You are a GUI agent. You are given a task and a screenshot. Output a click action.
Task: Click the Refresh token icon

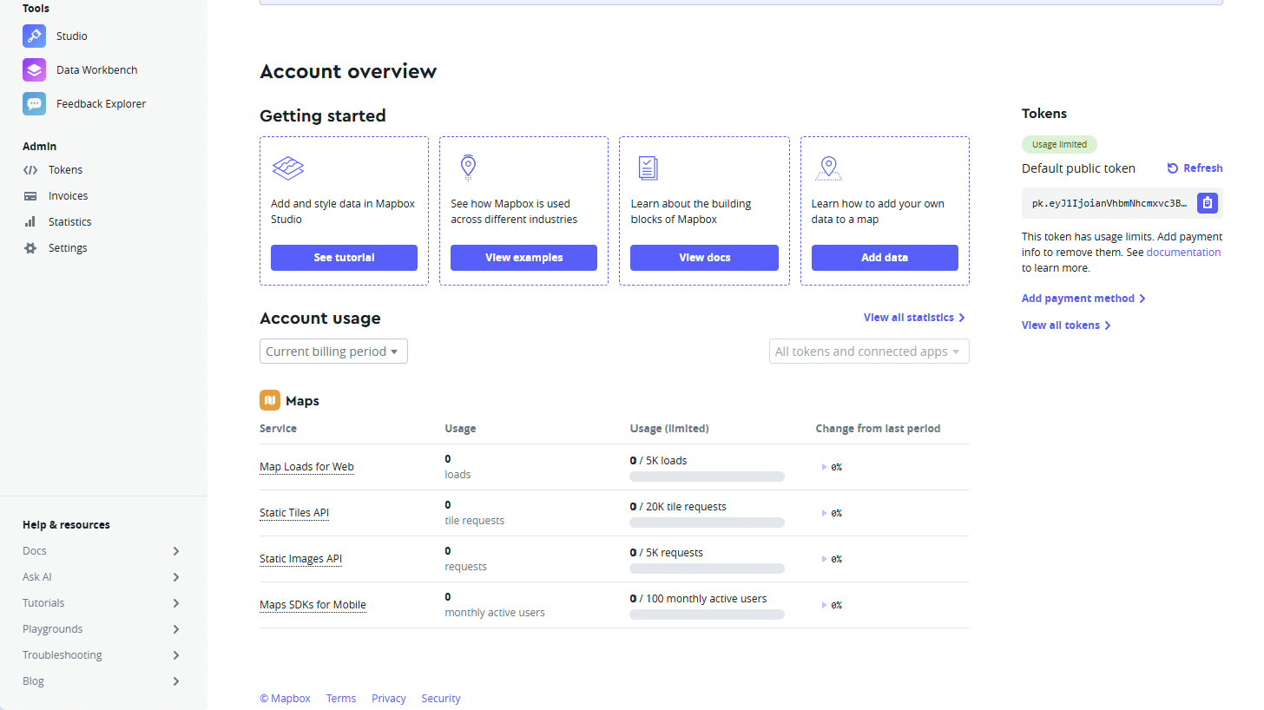tap(1173, 168)
